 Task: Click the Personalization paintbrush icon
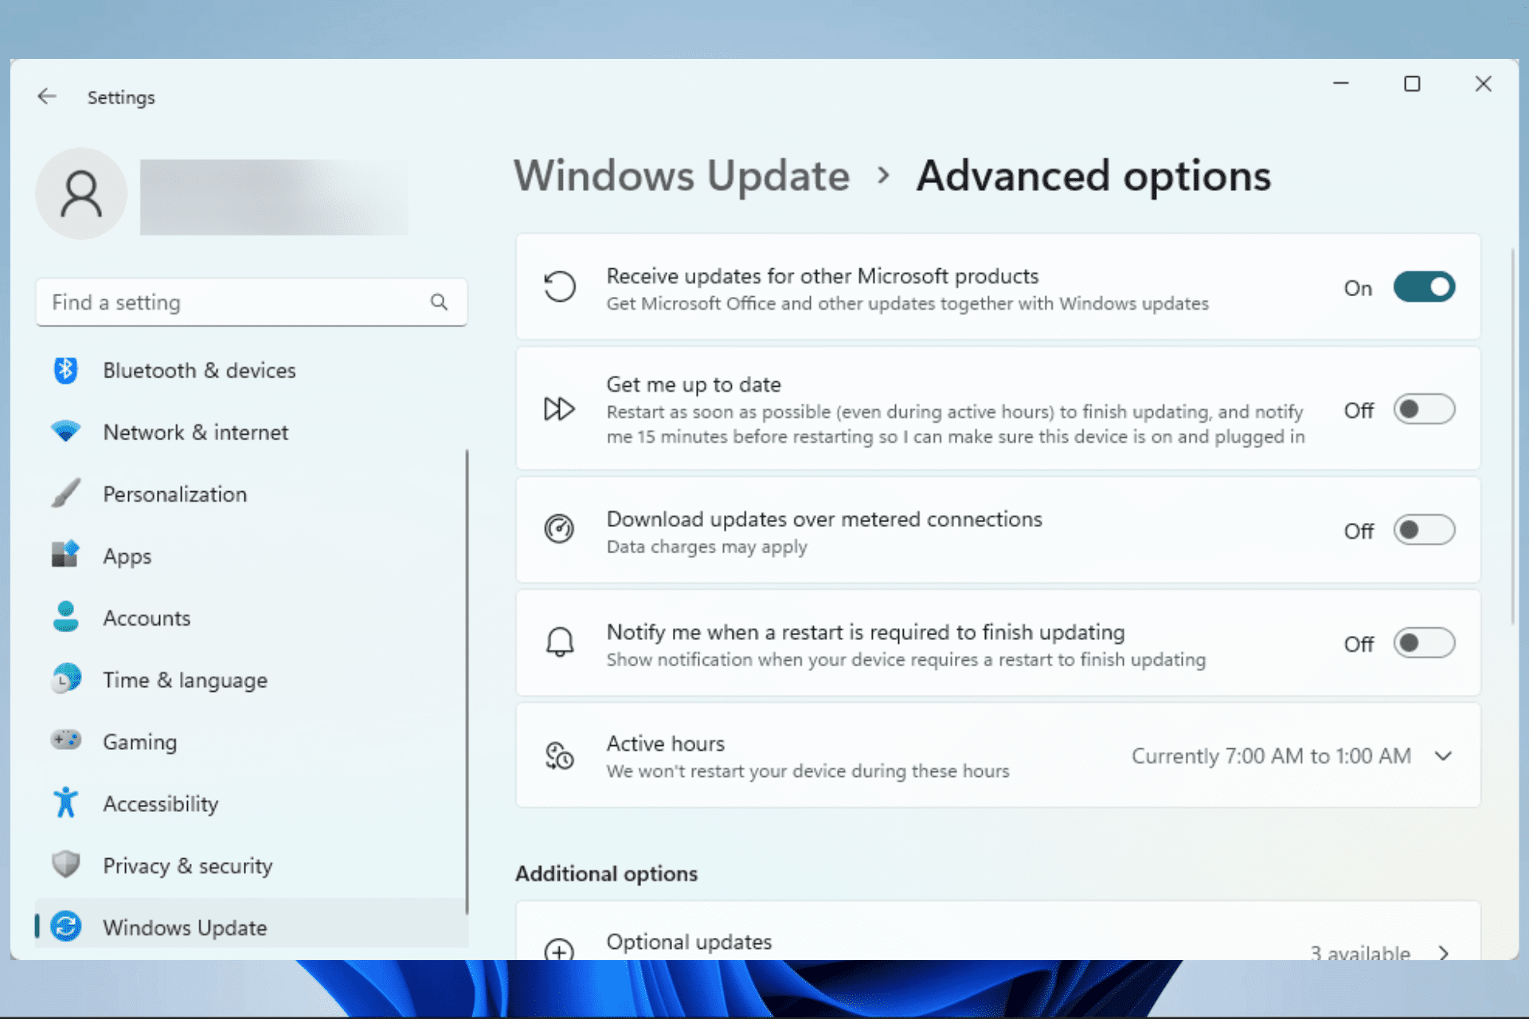[65, 494]
